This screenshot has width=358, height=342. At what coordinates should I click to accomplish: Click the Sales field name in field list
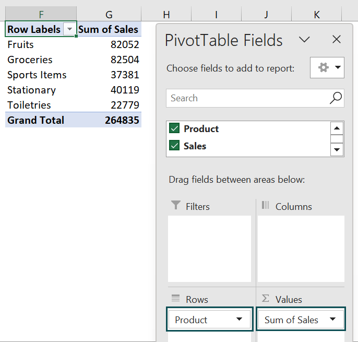[195, 146]
